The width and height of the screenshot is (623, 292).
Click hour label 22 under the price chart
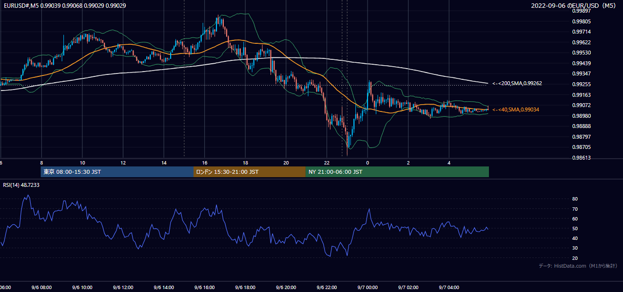[x=327, y=163]
